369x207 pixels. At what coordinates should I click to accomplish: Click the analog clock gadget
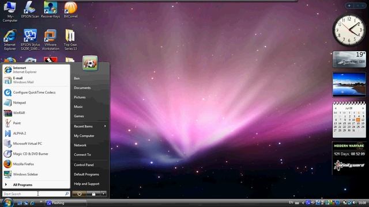(x=349, y=30)
